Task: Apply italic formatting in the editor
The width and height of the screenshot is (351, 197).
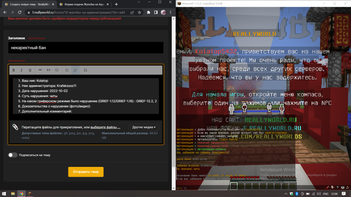Action: click(x=21, y=70)
